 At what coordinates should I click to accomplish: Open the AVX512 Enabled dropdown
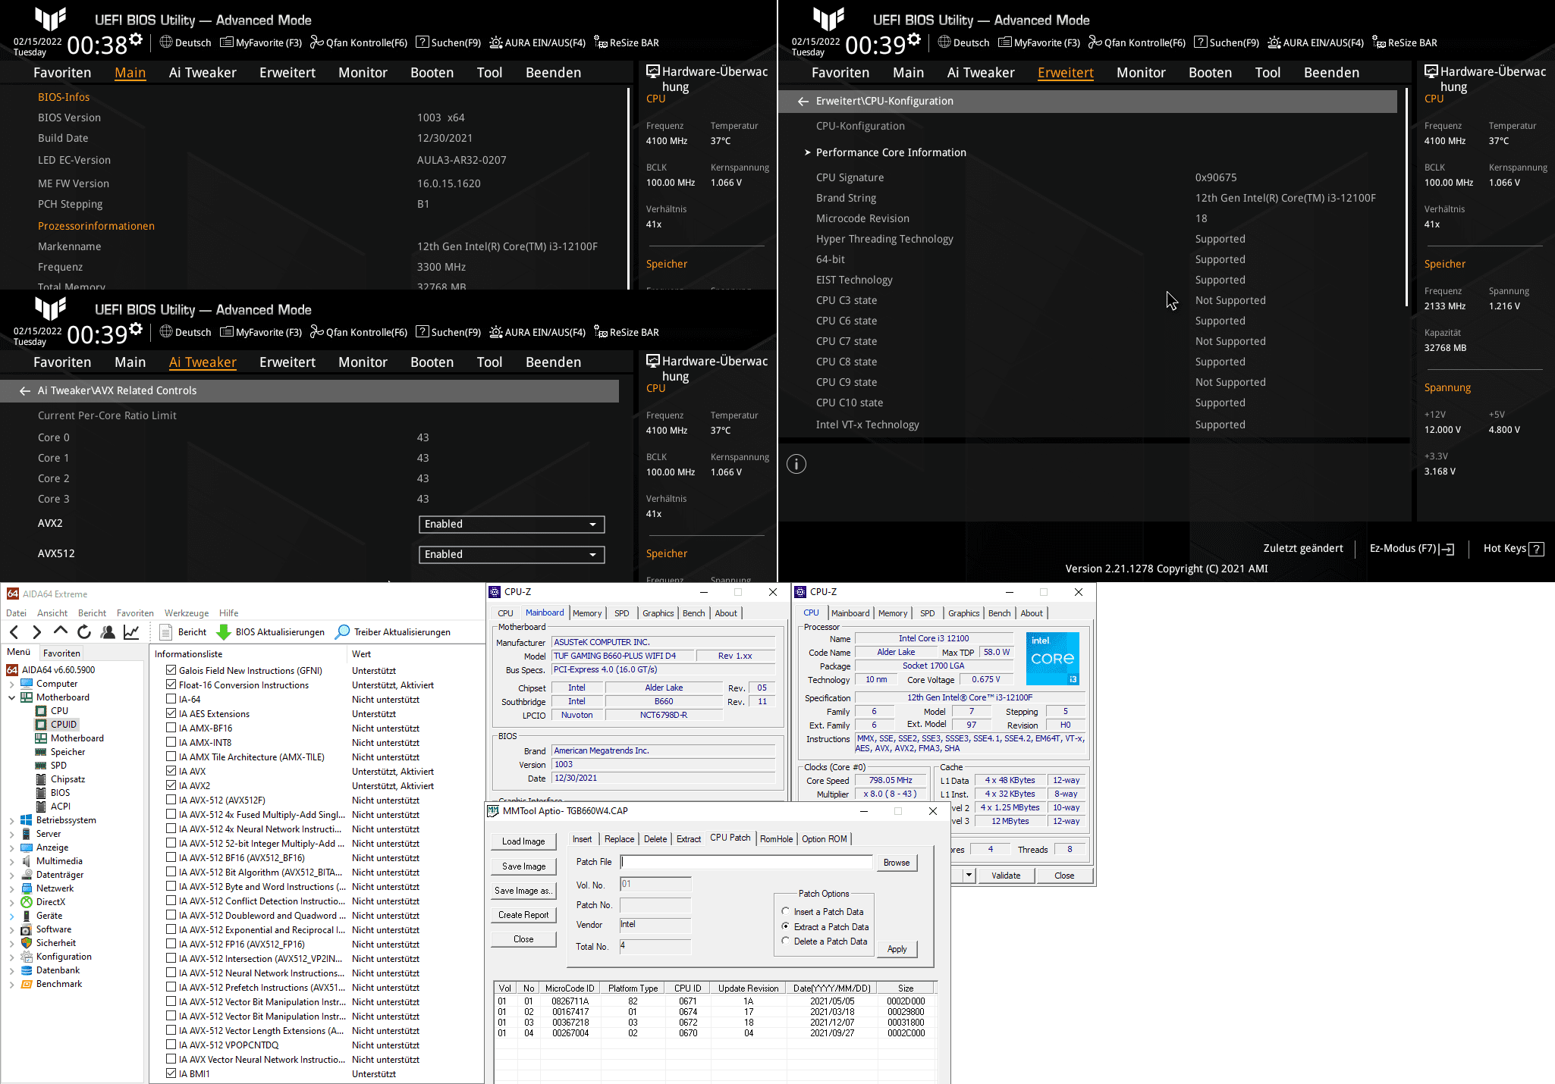tap(511, 554)
